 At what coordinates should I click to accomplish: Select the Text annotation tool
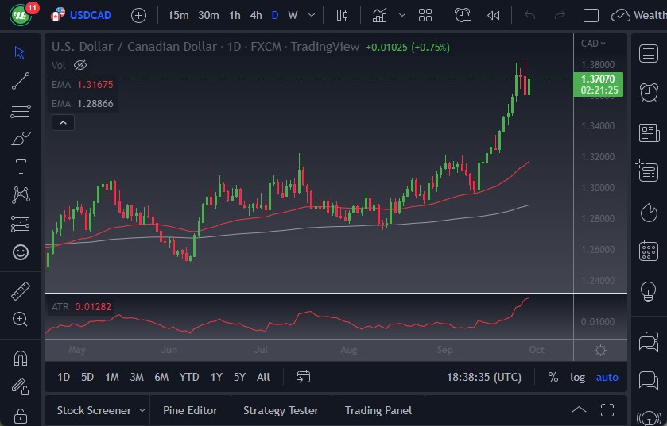tap(21, 167)
